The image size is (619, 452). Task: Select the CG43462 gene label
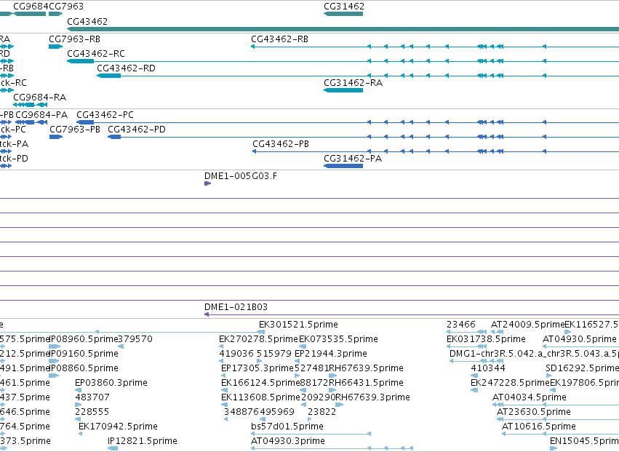[x=87, y=21]
